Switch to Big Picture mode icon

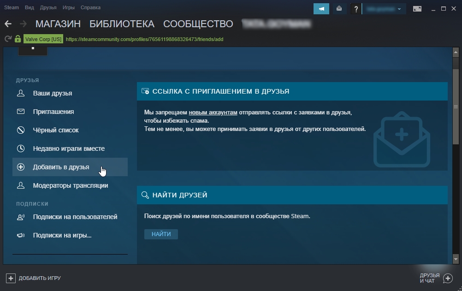click(417, 9)
